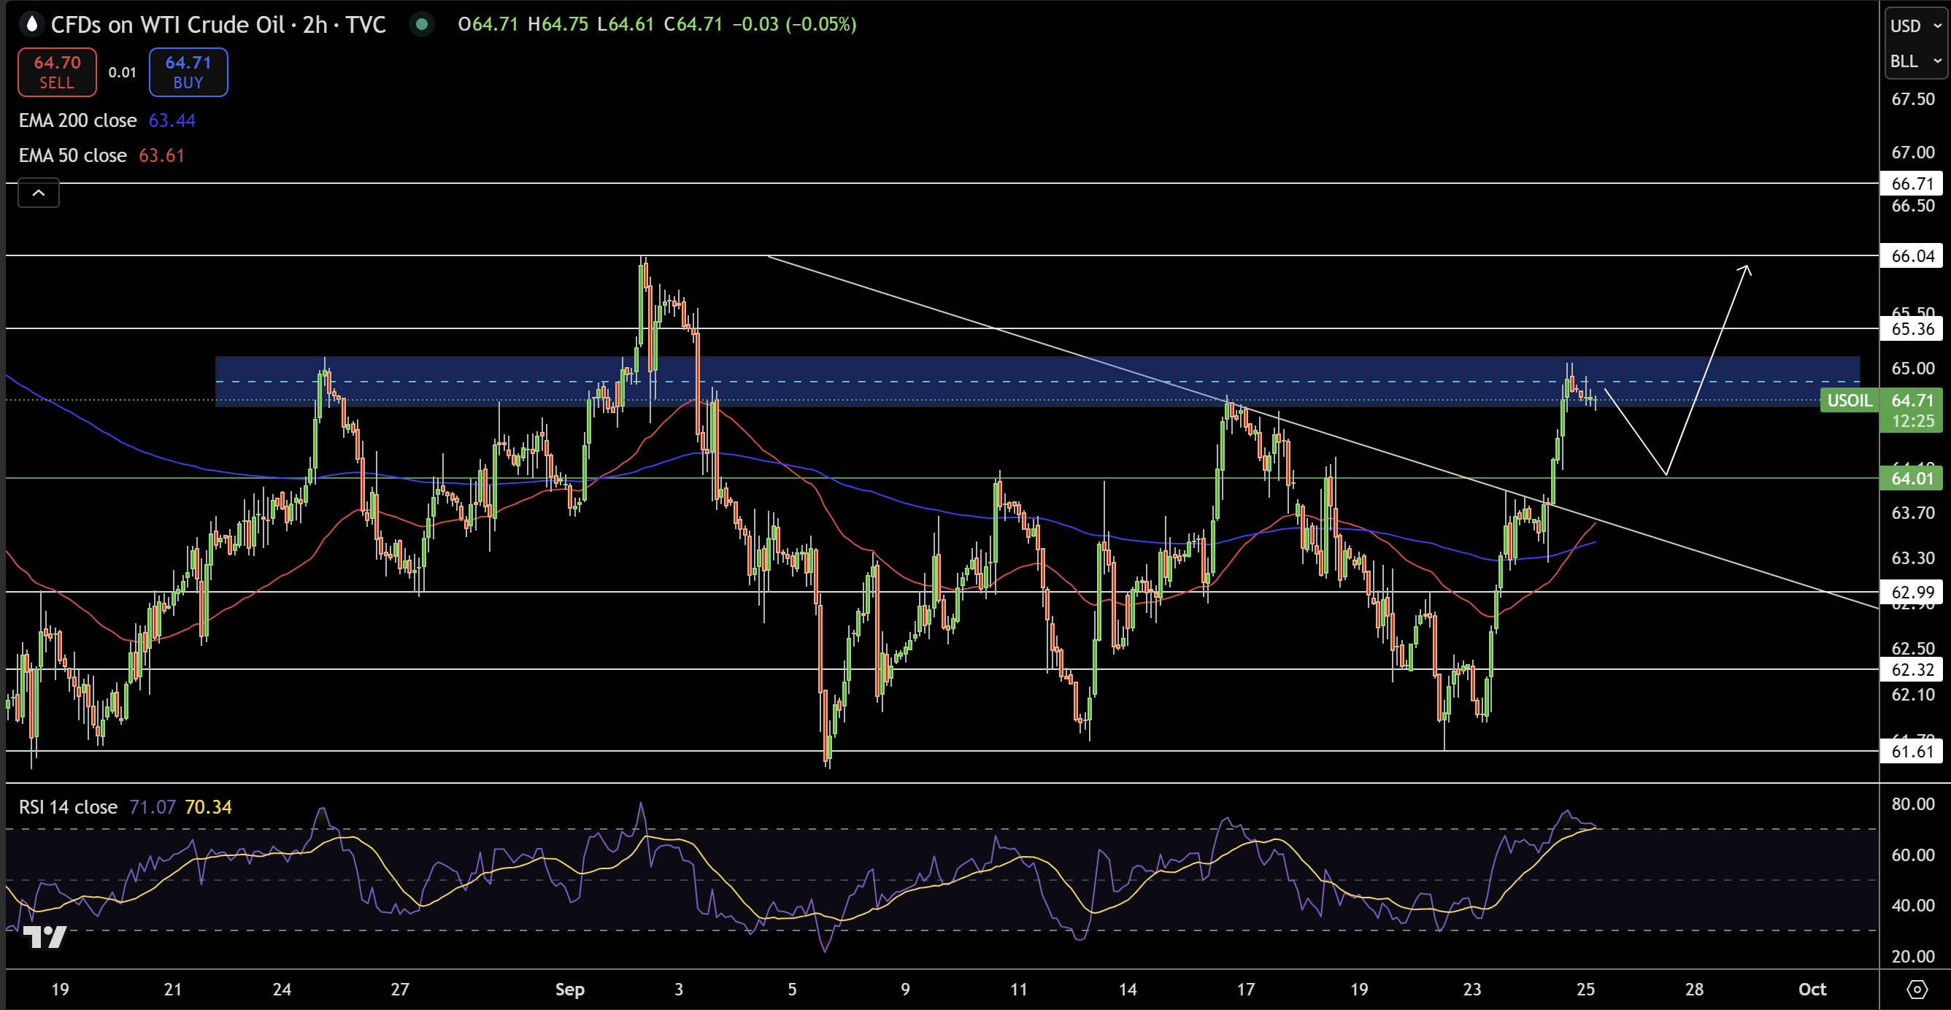The height and width of the screenshot is (1010, 1951).
Task: Click the EMA 50 value 63.61
Action: pyautogui.click(x=161, y=155)
